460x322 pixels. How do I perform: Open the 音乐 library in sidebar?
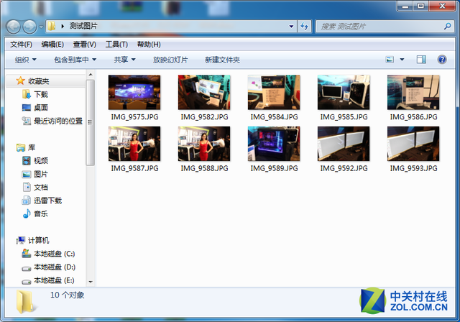click(40, 213)
